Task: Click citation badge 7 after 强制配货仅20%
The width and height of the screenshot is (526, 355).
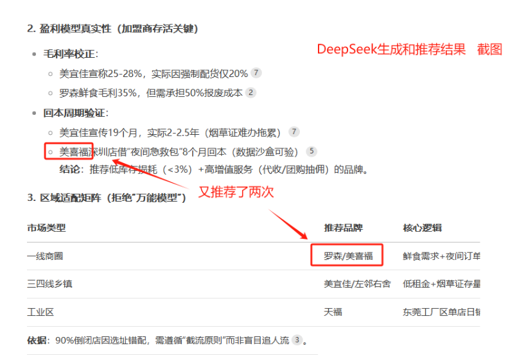Action: coord(256,73)
